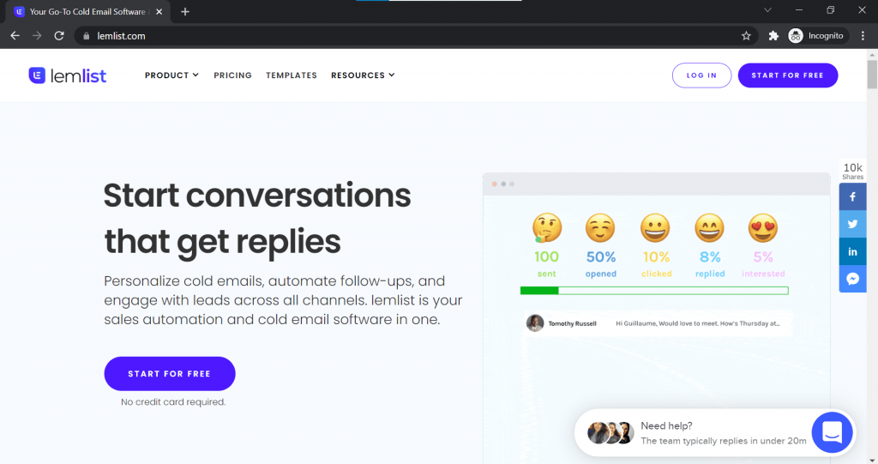The width and height of the screenshot is (878, 464).
Task: Share page on Twitter
Action: [x=852, y=224]
